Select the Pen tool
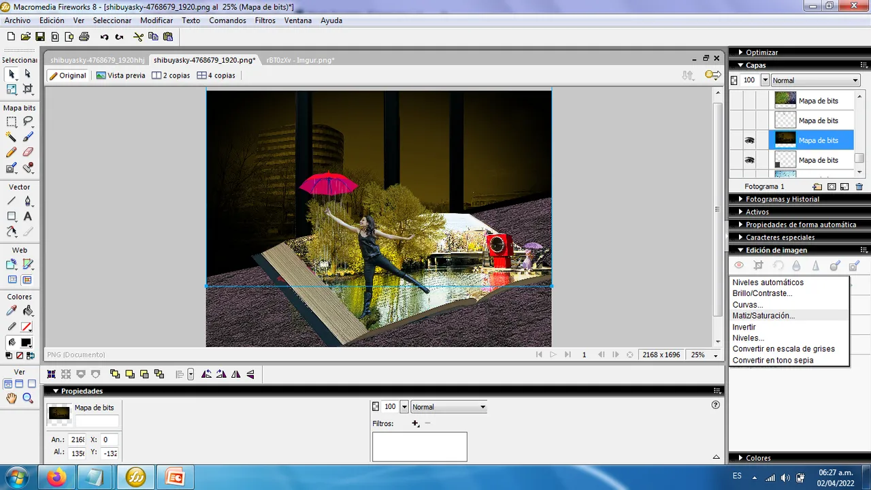 [x=28, y=201]
